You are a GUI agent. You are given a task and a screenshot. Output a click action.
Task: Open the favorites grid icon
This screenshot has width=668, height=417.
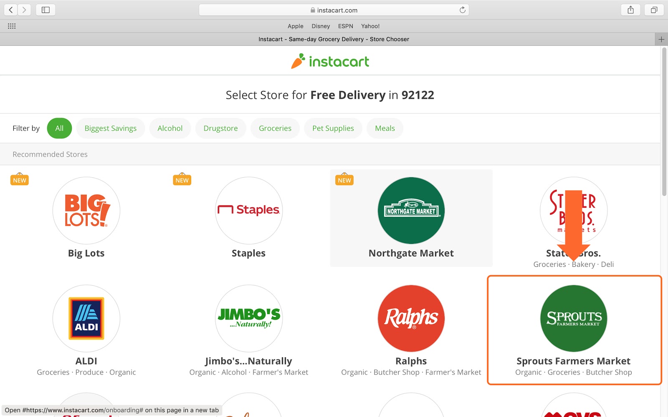12,26
